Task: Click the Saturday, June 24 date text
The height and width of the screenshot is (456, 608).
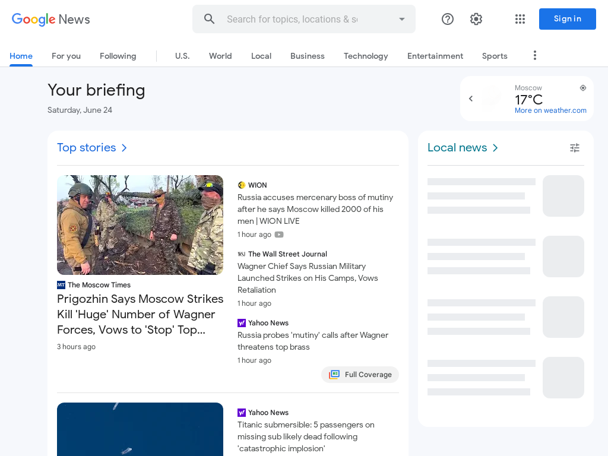Action: [80, 110]
